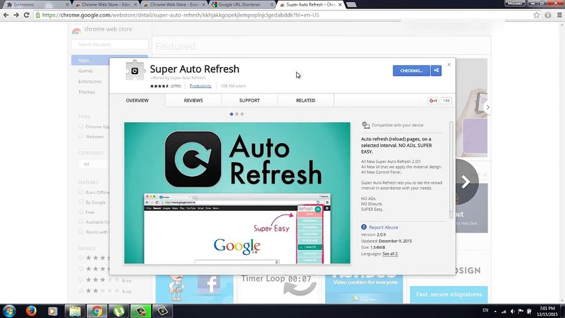Click the G+1 button
This screenshot has height=318, width=565.
(x=433, y=101)
